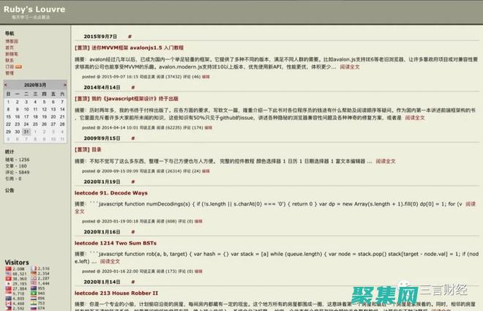Image resolution: width=483 pixels, height=311 pixels.
Task: Click the Russia flag next to 674
Action: [x=34, y=308]
